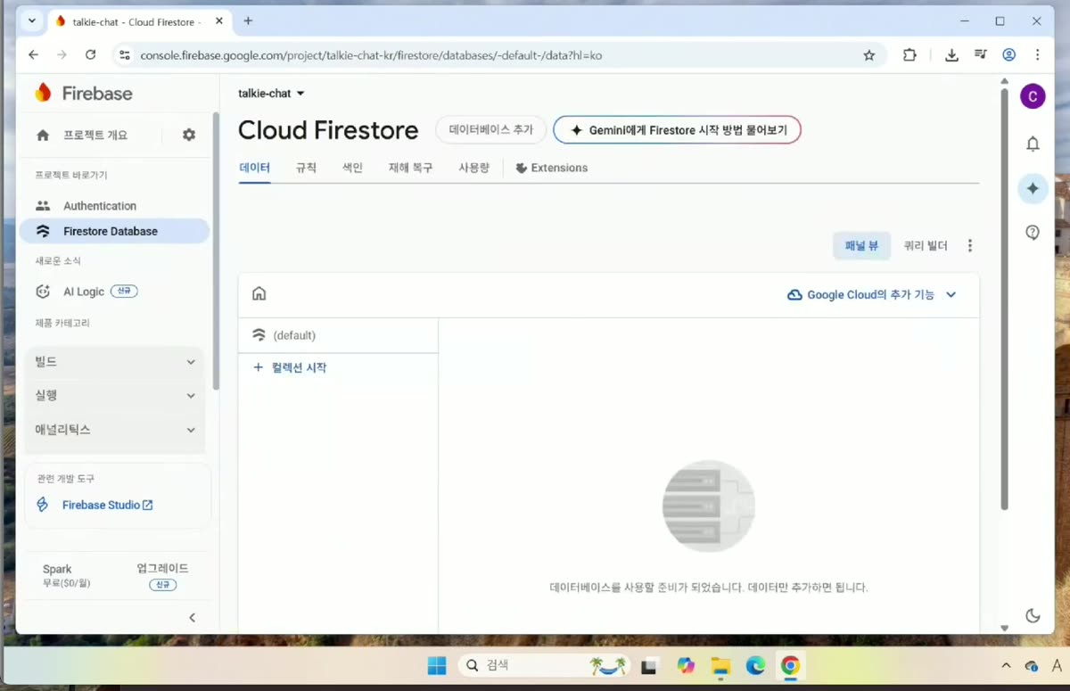Click the Spark plan label
Image resolution: width=1070 pixels, height=691 pixels.
(x=57, y=569)
